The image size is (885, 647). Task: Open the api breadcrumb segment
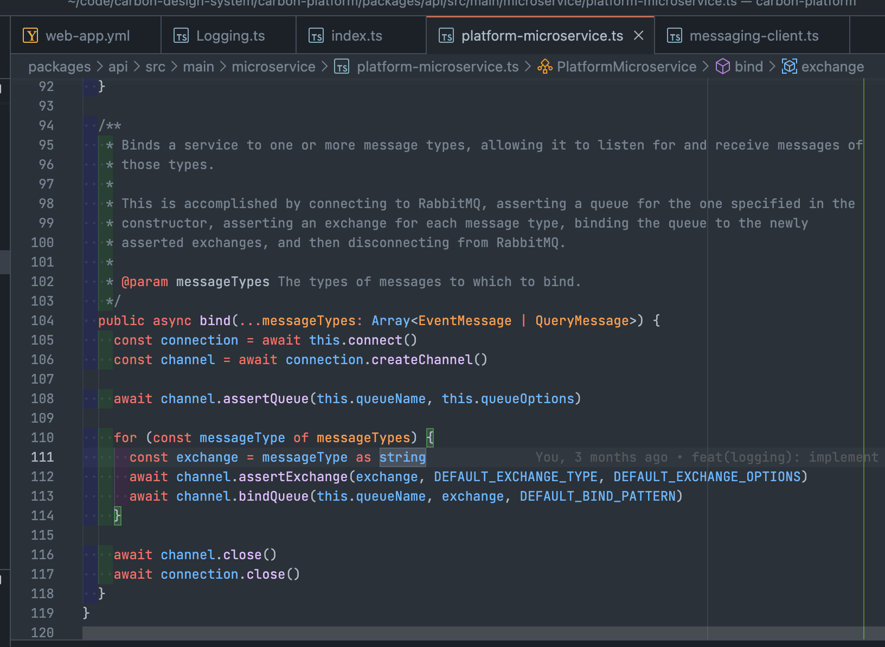click(118, 67)
